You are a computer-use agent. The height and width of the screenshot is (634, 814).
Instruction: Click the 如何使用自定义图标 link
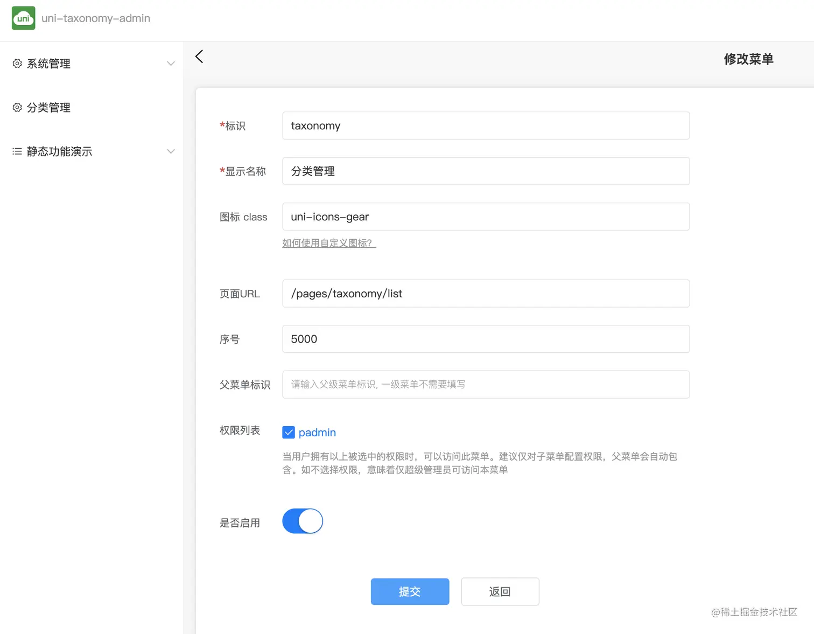pos(328,243)
